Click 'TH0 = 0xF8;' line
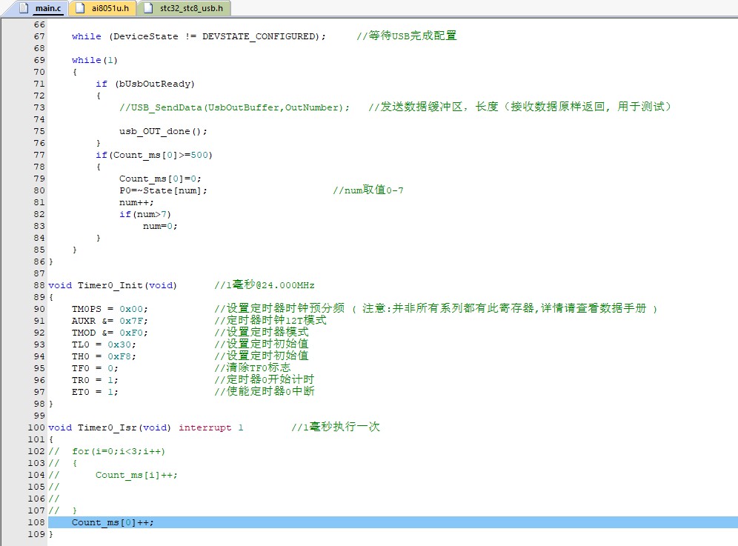 [104, 356]
